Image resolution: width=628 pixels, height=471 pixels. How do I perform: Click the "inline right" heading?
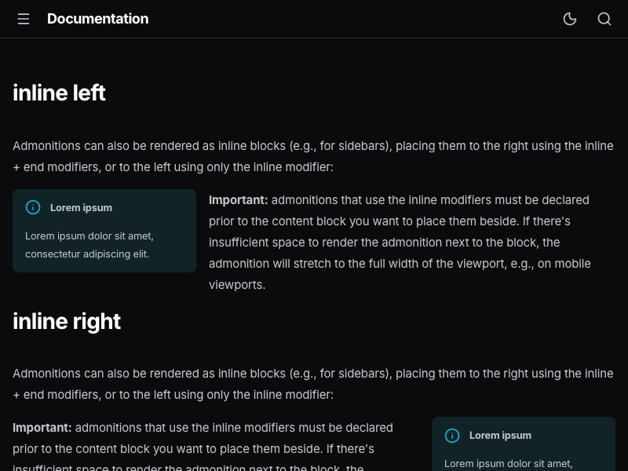click(x=67, y=321)
